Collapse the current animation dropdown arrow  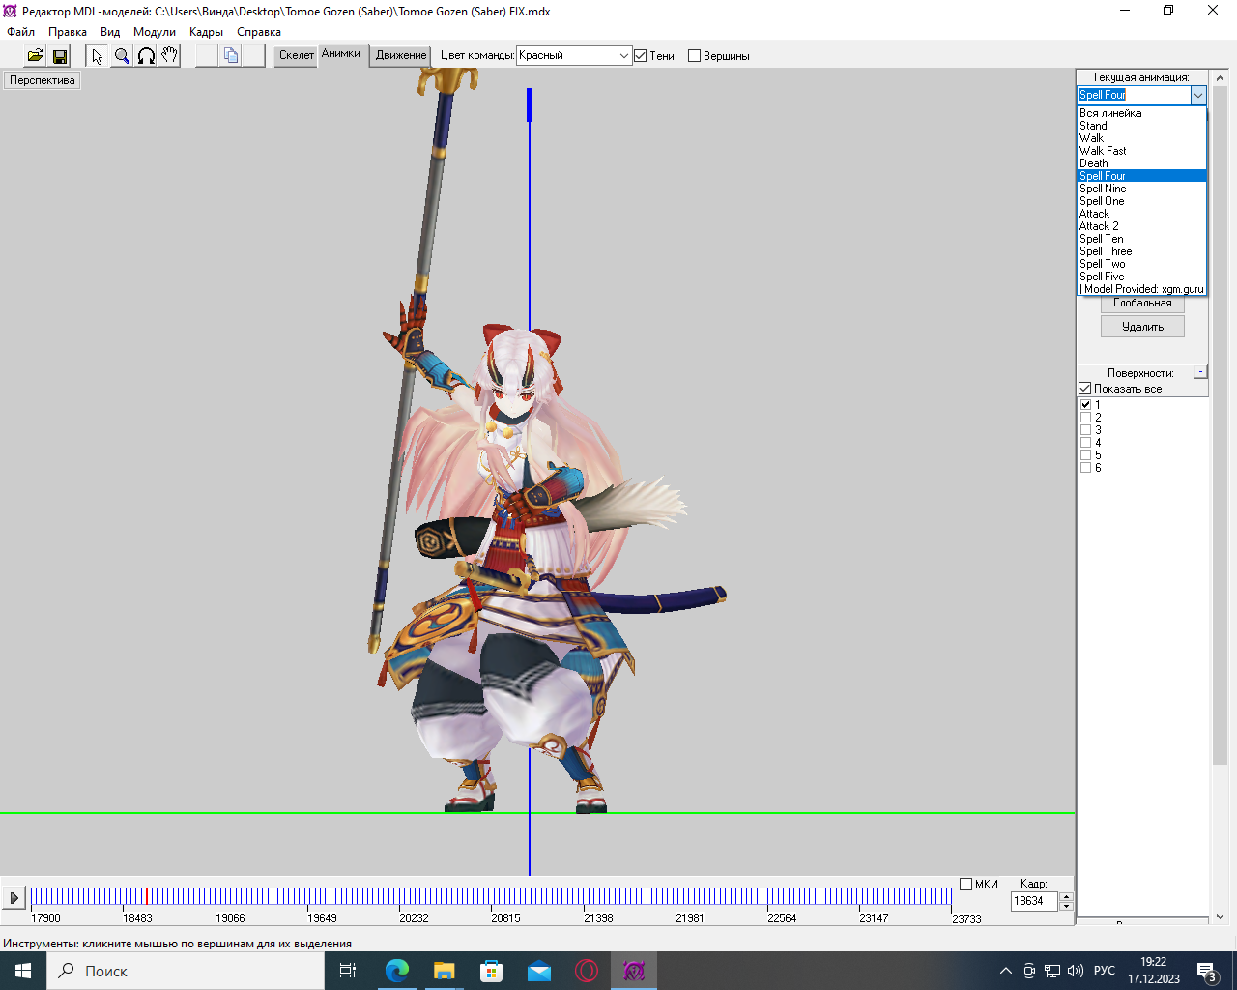1198,95
